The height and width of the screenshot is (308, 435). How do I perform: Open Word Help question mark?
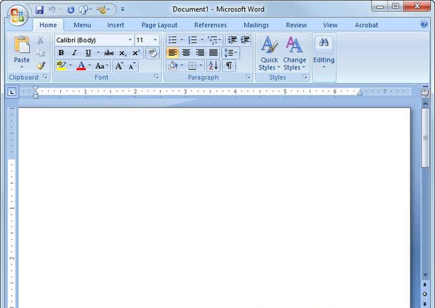(424, 24)
